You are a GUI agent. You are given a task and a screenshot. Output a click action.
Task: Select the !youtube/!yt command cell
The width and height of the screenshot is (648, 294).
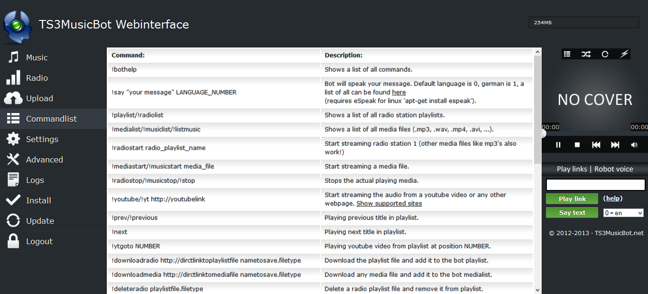pyautogui.click(x=214, y=199)
